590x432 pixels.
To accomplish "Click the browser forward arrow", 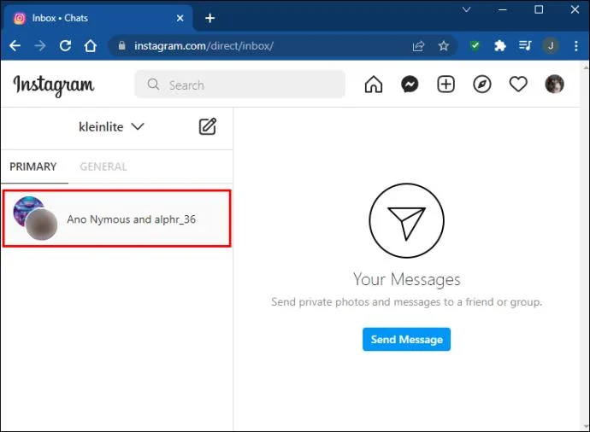I will tap(40, 46).
